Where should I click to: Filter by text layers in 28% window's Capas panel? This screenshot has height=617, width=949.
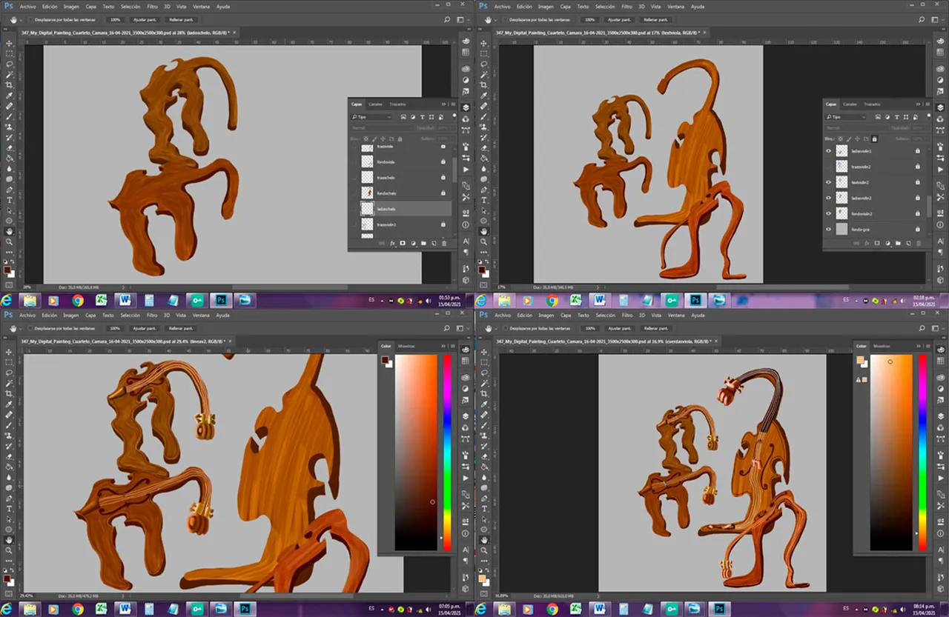pyautogui.click(x=422, y=117)
